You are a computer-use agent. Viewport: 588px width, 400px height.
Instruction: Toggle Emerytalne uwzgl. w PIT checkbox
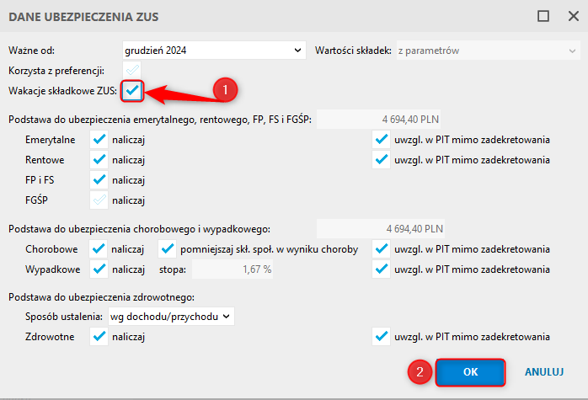point(382,140)
